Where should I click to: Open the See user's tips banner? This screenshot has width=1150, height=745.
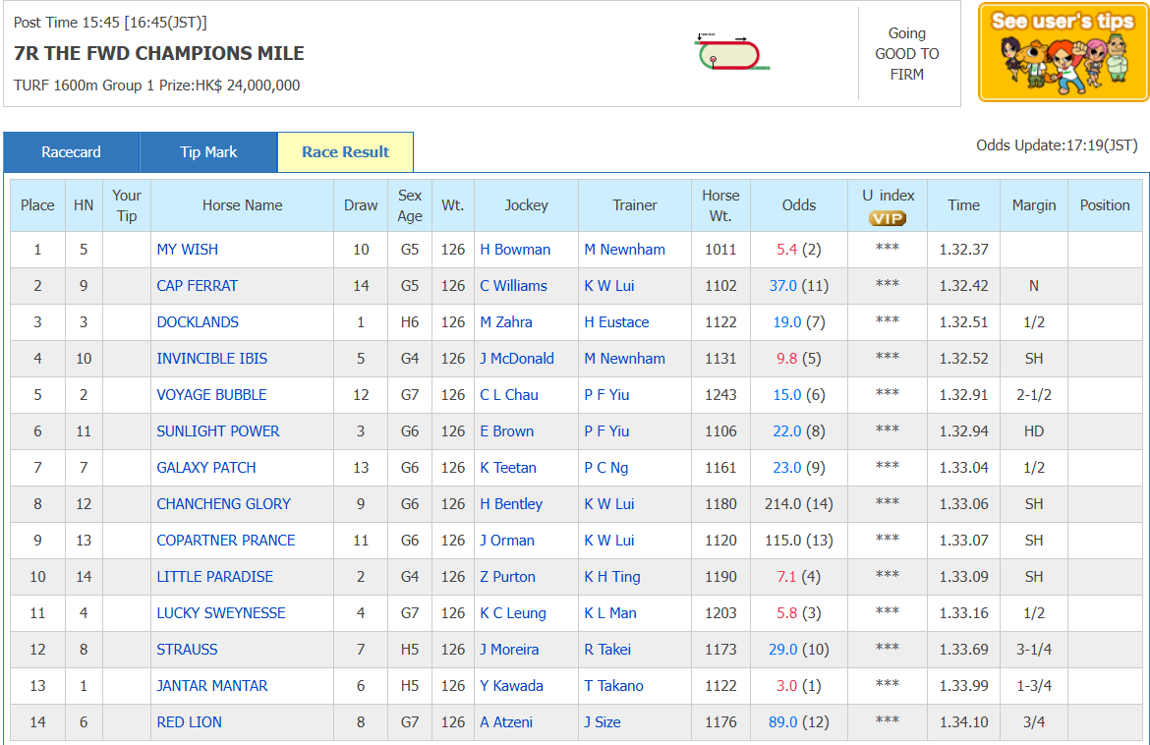tap(1063, 52)
